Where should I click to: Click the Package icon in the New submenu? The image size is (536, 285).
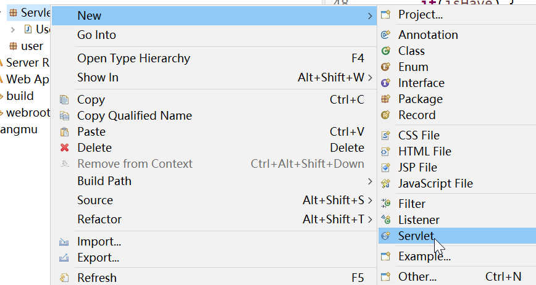[x=386, y=99]
